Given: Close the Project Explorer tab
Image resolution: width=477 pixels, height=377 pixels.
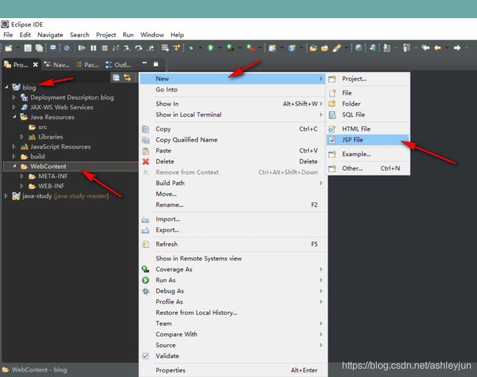Looking at the screenshot, I should 36,65.
